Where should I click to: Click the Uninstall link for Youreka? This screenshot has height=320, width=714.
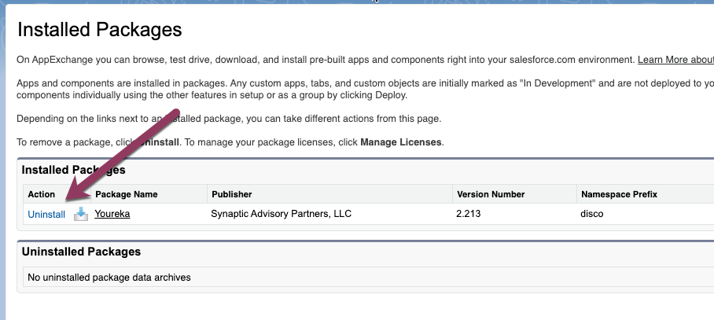click(46, 215)
